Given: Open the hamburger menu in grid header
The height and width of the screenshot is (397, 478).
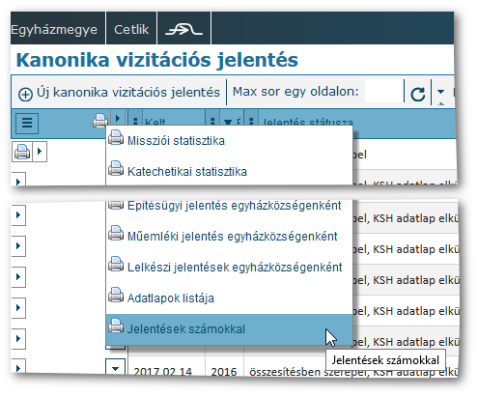Looking at the screenshot, I should coord(27,123).
